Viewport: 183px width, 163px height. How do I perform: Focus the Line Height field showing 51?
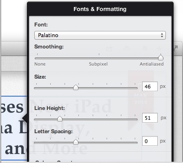click(150, 118)
